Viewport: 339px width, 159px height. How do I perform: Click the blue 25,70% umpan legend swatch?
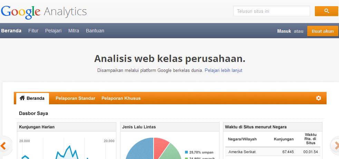click(x=186, y=152)
